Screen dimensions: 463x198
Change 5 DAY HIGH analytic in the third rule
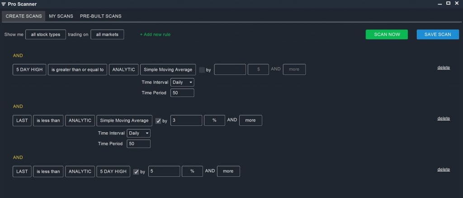(x=113, y=171)
